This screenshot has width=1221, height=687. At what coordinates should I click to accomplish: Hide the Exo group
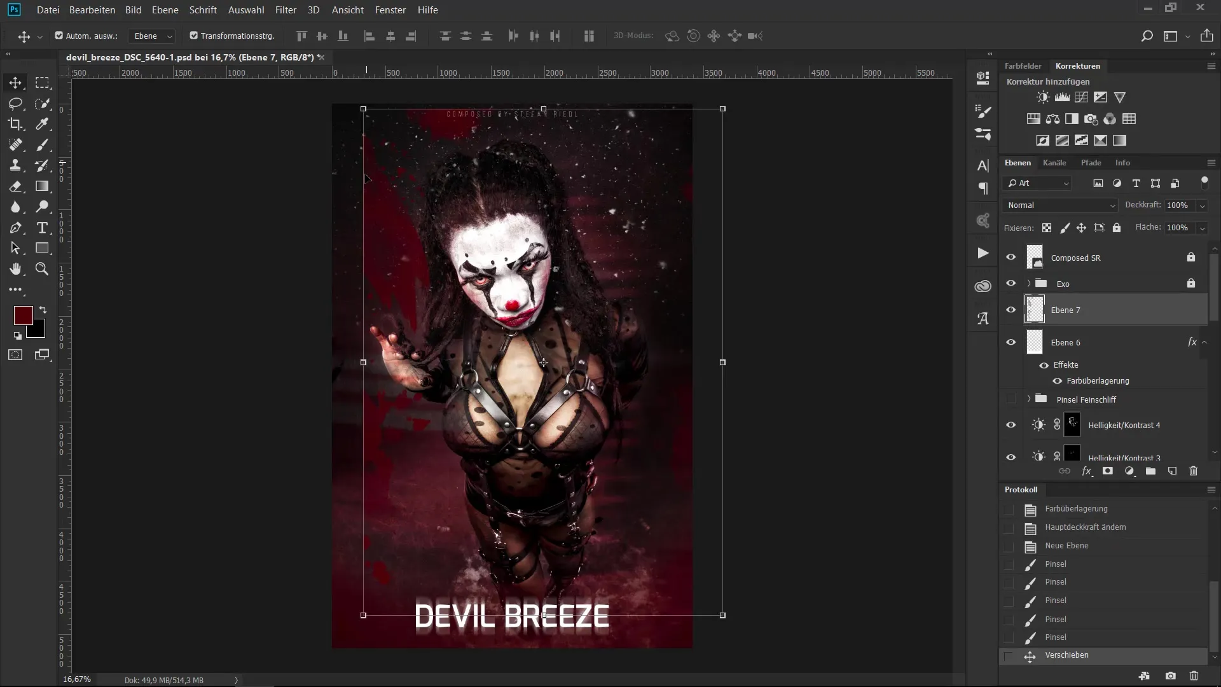click(1011, 284)
